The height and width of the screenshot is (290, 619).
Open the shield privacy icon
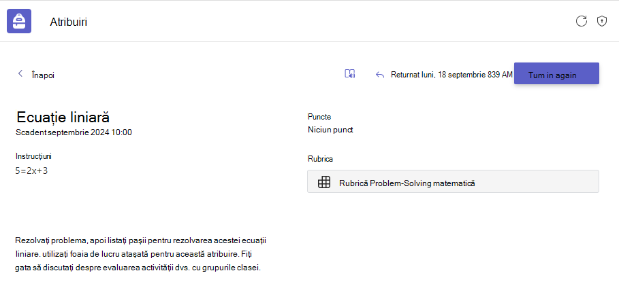point(601,21)
